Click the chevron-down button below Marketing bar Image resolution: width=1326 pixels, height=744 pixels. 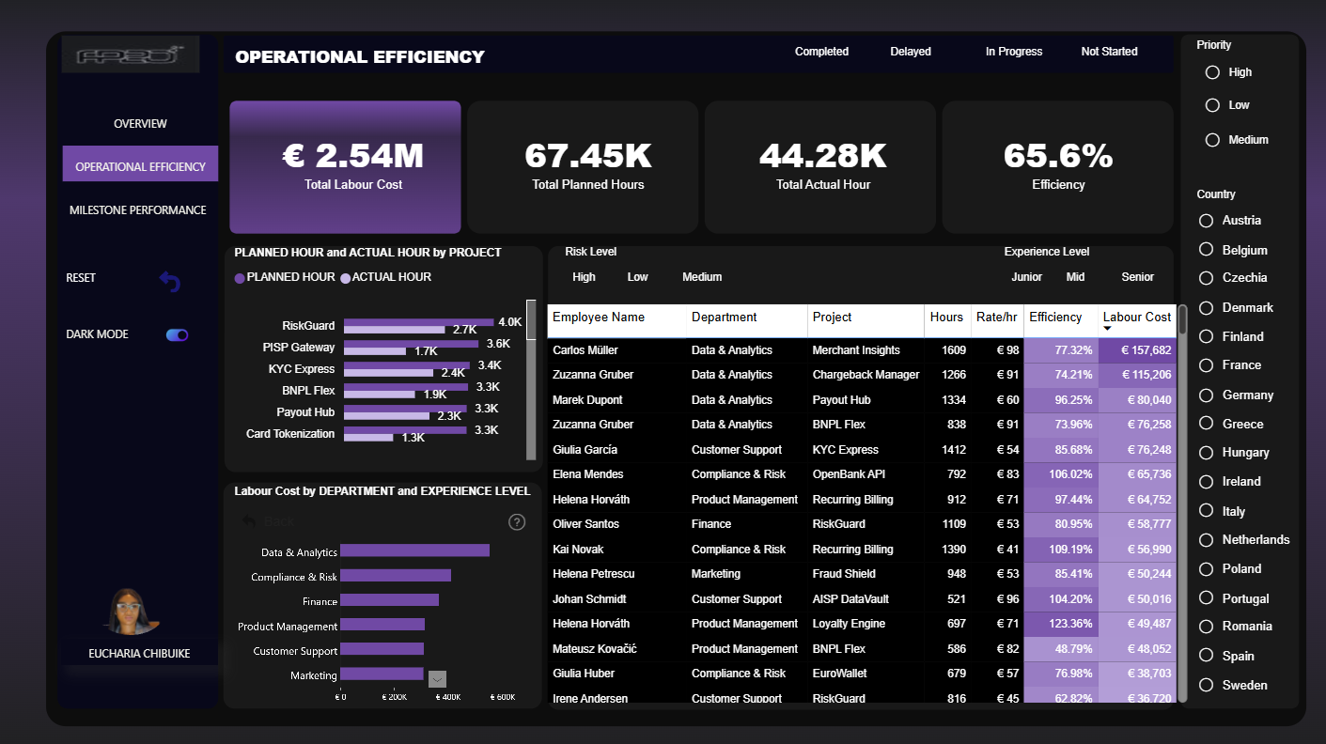437,679
